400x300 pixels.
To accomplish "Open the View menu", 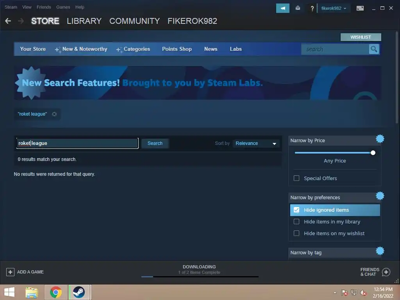I will coord(27,7).
